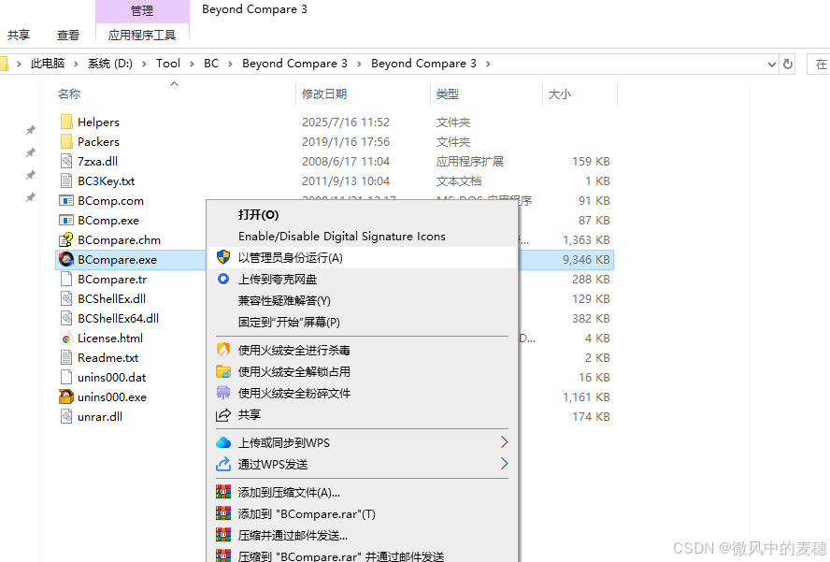This screenshot has height=562, width=830.
Task: Expand the 上传或同步到WPS submenu arrow
Action: point(504,441)
